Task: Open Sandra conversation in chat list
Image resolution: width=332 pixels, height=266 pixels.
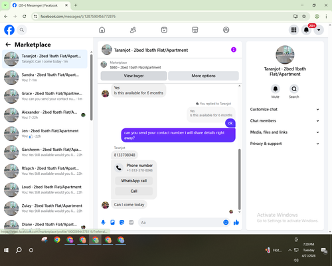Action: pyautogui.click(x=44, y=78)
